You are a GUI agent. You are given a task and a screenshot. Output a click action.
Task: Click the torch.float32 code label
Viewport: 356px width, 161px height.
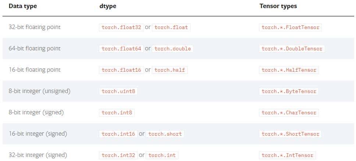tap(121, 27)
